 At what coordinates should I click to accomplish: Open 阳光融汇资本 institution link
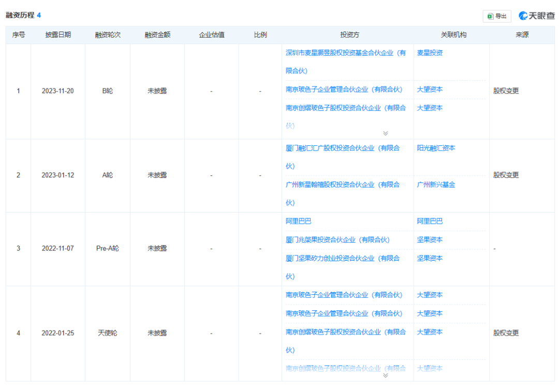click(x=436, y=148)
